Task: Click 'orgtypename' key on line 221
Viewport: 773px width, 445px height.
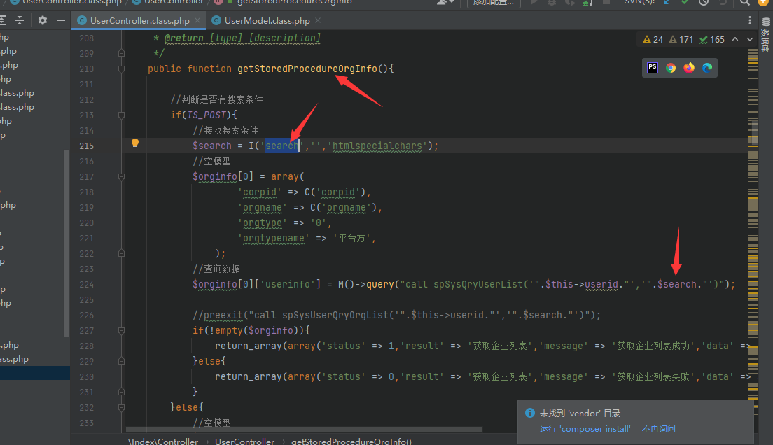Action: [274, 238]
